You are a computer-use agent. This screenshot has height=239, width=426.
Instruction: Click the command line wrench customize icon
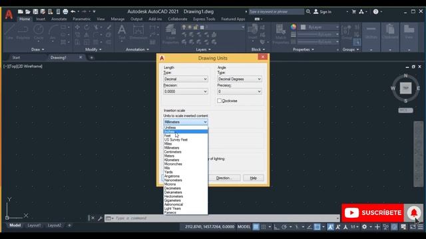[100, 218]
